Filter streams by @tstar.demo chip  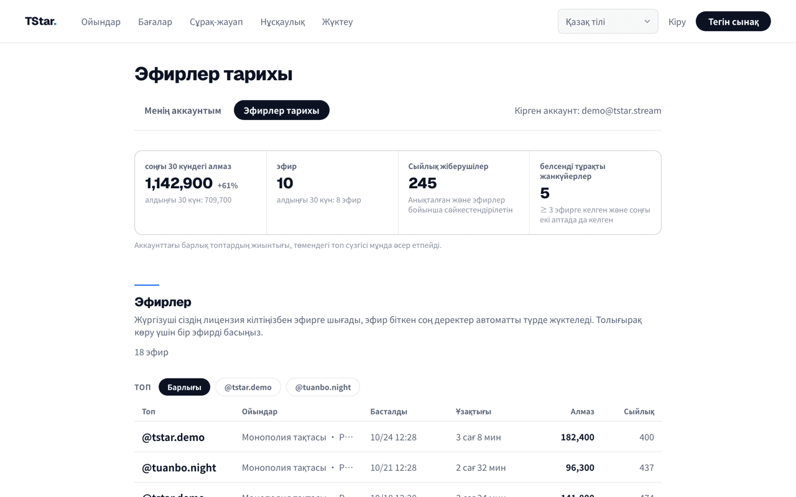248,387
